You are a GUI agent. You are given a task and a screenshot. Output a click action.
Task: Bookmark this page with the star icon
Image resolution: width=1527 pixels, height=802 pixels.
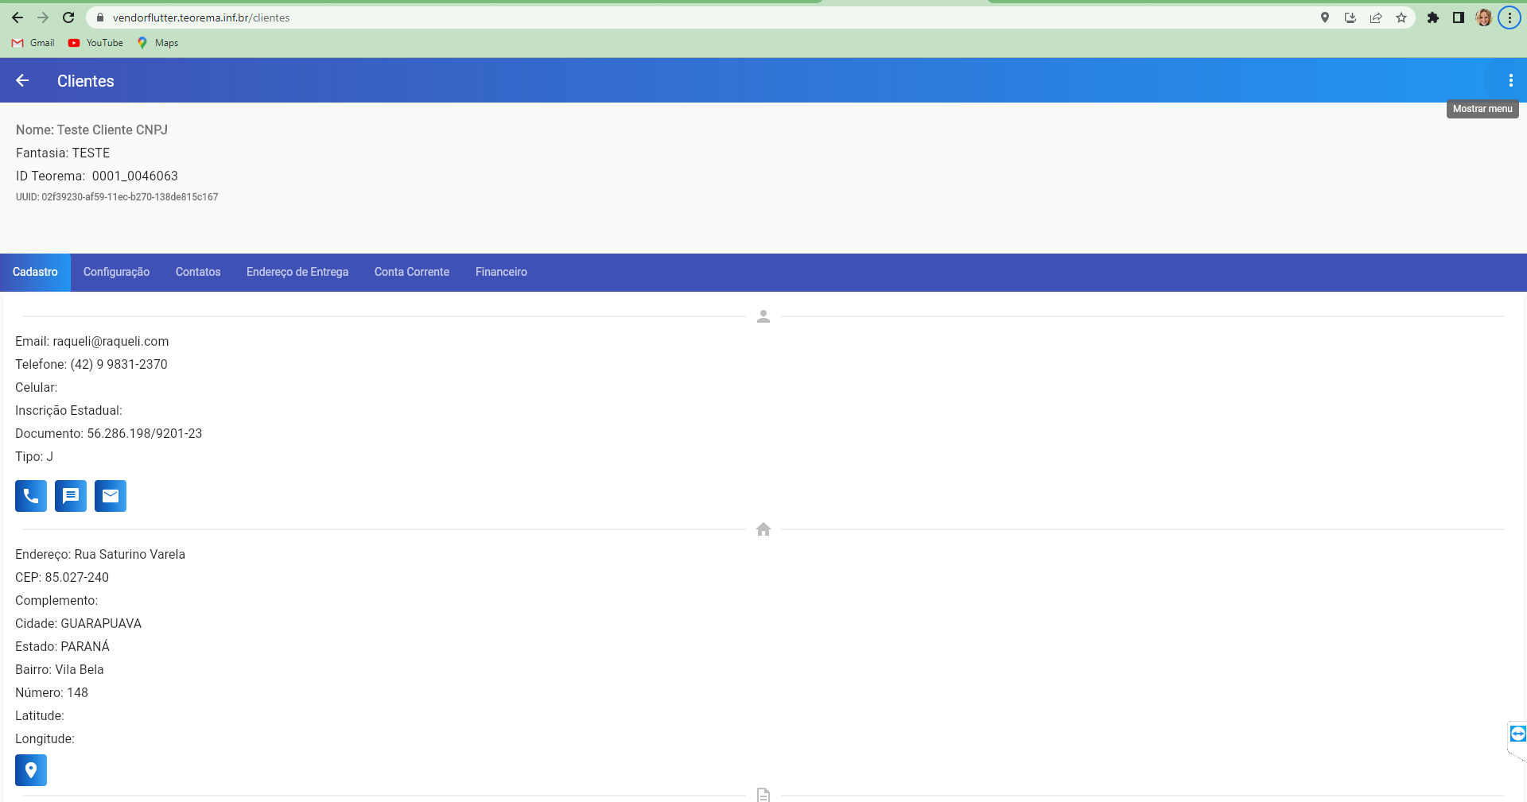pyautogui.click(x=1401, y=17)
